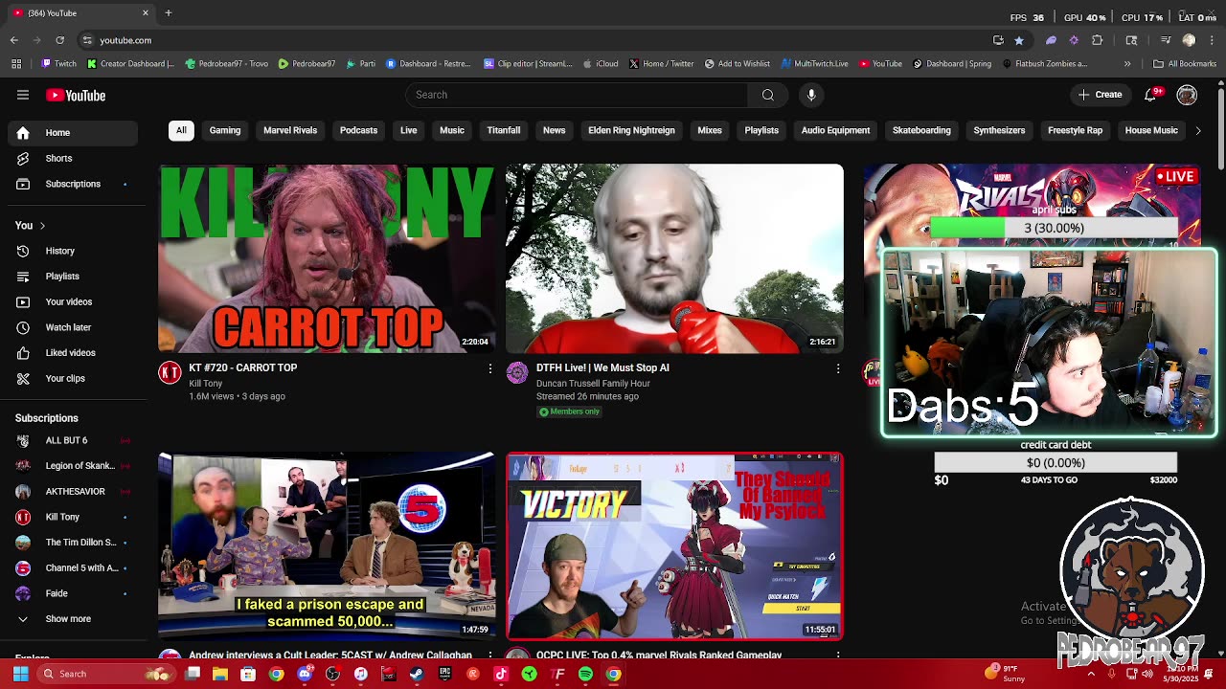
Task: Open the YouTube guide hamburger menu
Action: [x=23, y=95]
